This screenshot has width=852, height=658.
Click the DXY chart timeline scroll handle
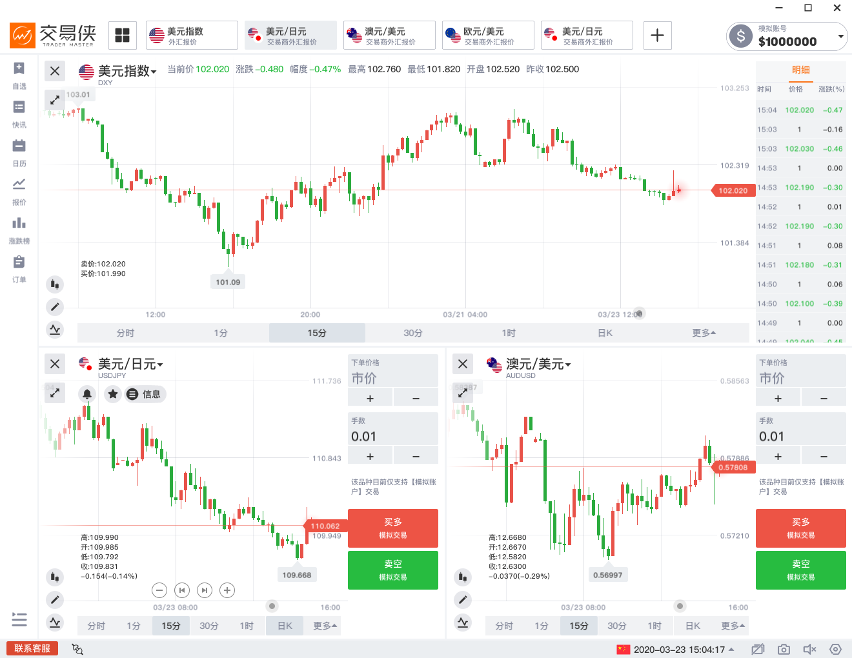[x=638, y=314]
